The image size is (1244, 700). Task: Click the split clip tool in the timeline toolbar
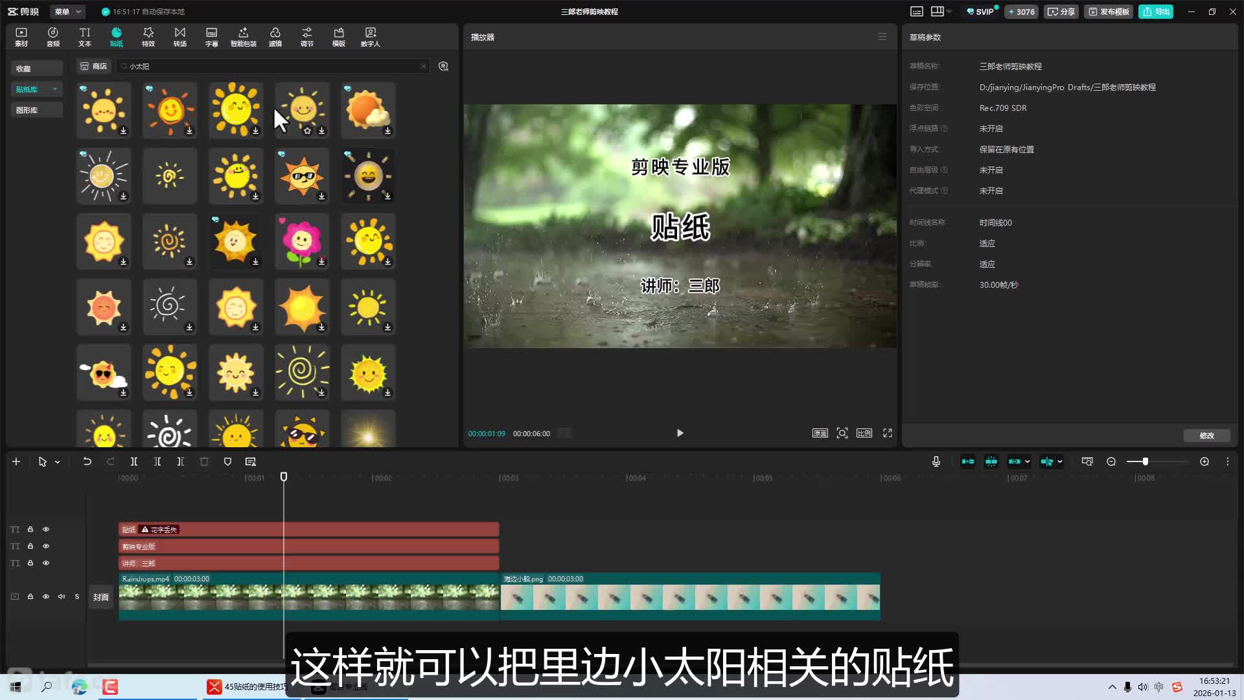click(134, 461)
